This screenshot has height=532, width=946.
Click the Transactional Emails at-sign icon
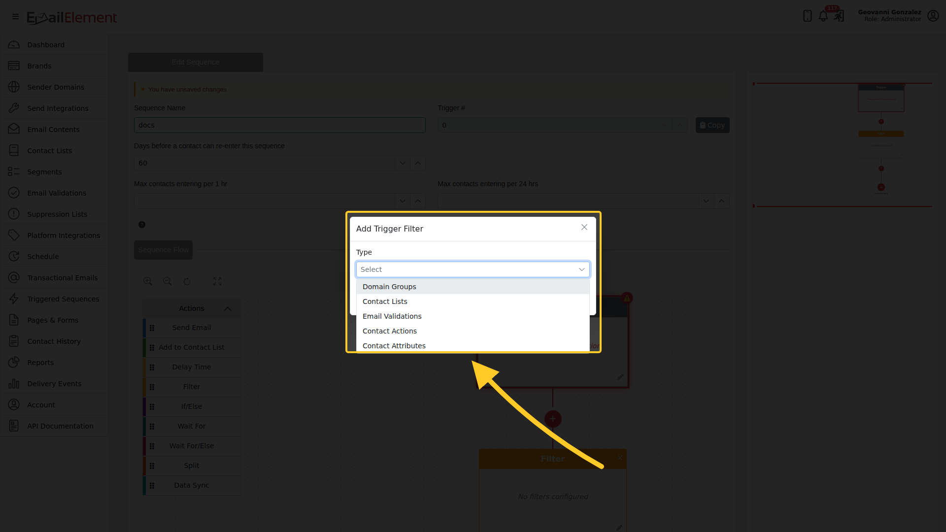click(x=14, y=278)
